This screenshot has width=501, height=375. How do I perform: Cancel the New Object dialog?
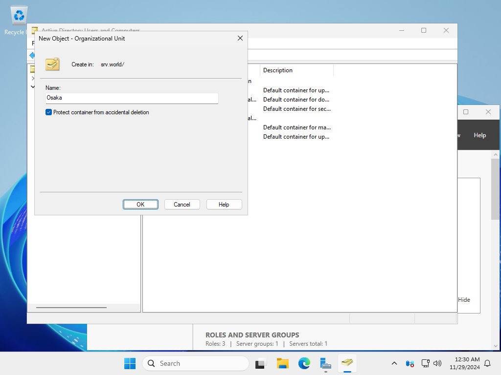(x=182, y=205)
